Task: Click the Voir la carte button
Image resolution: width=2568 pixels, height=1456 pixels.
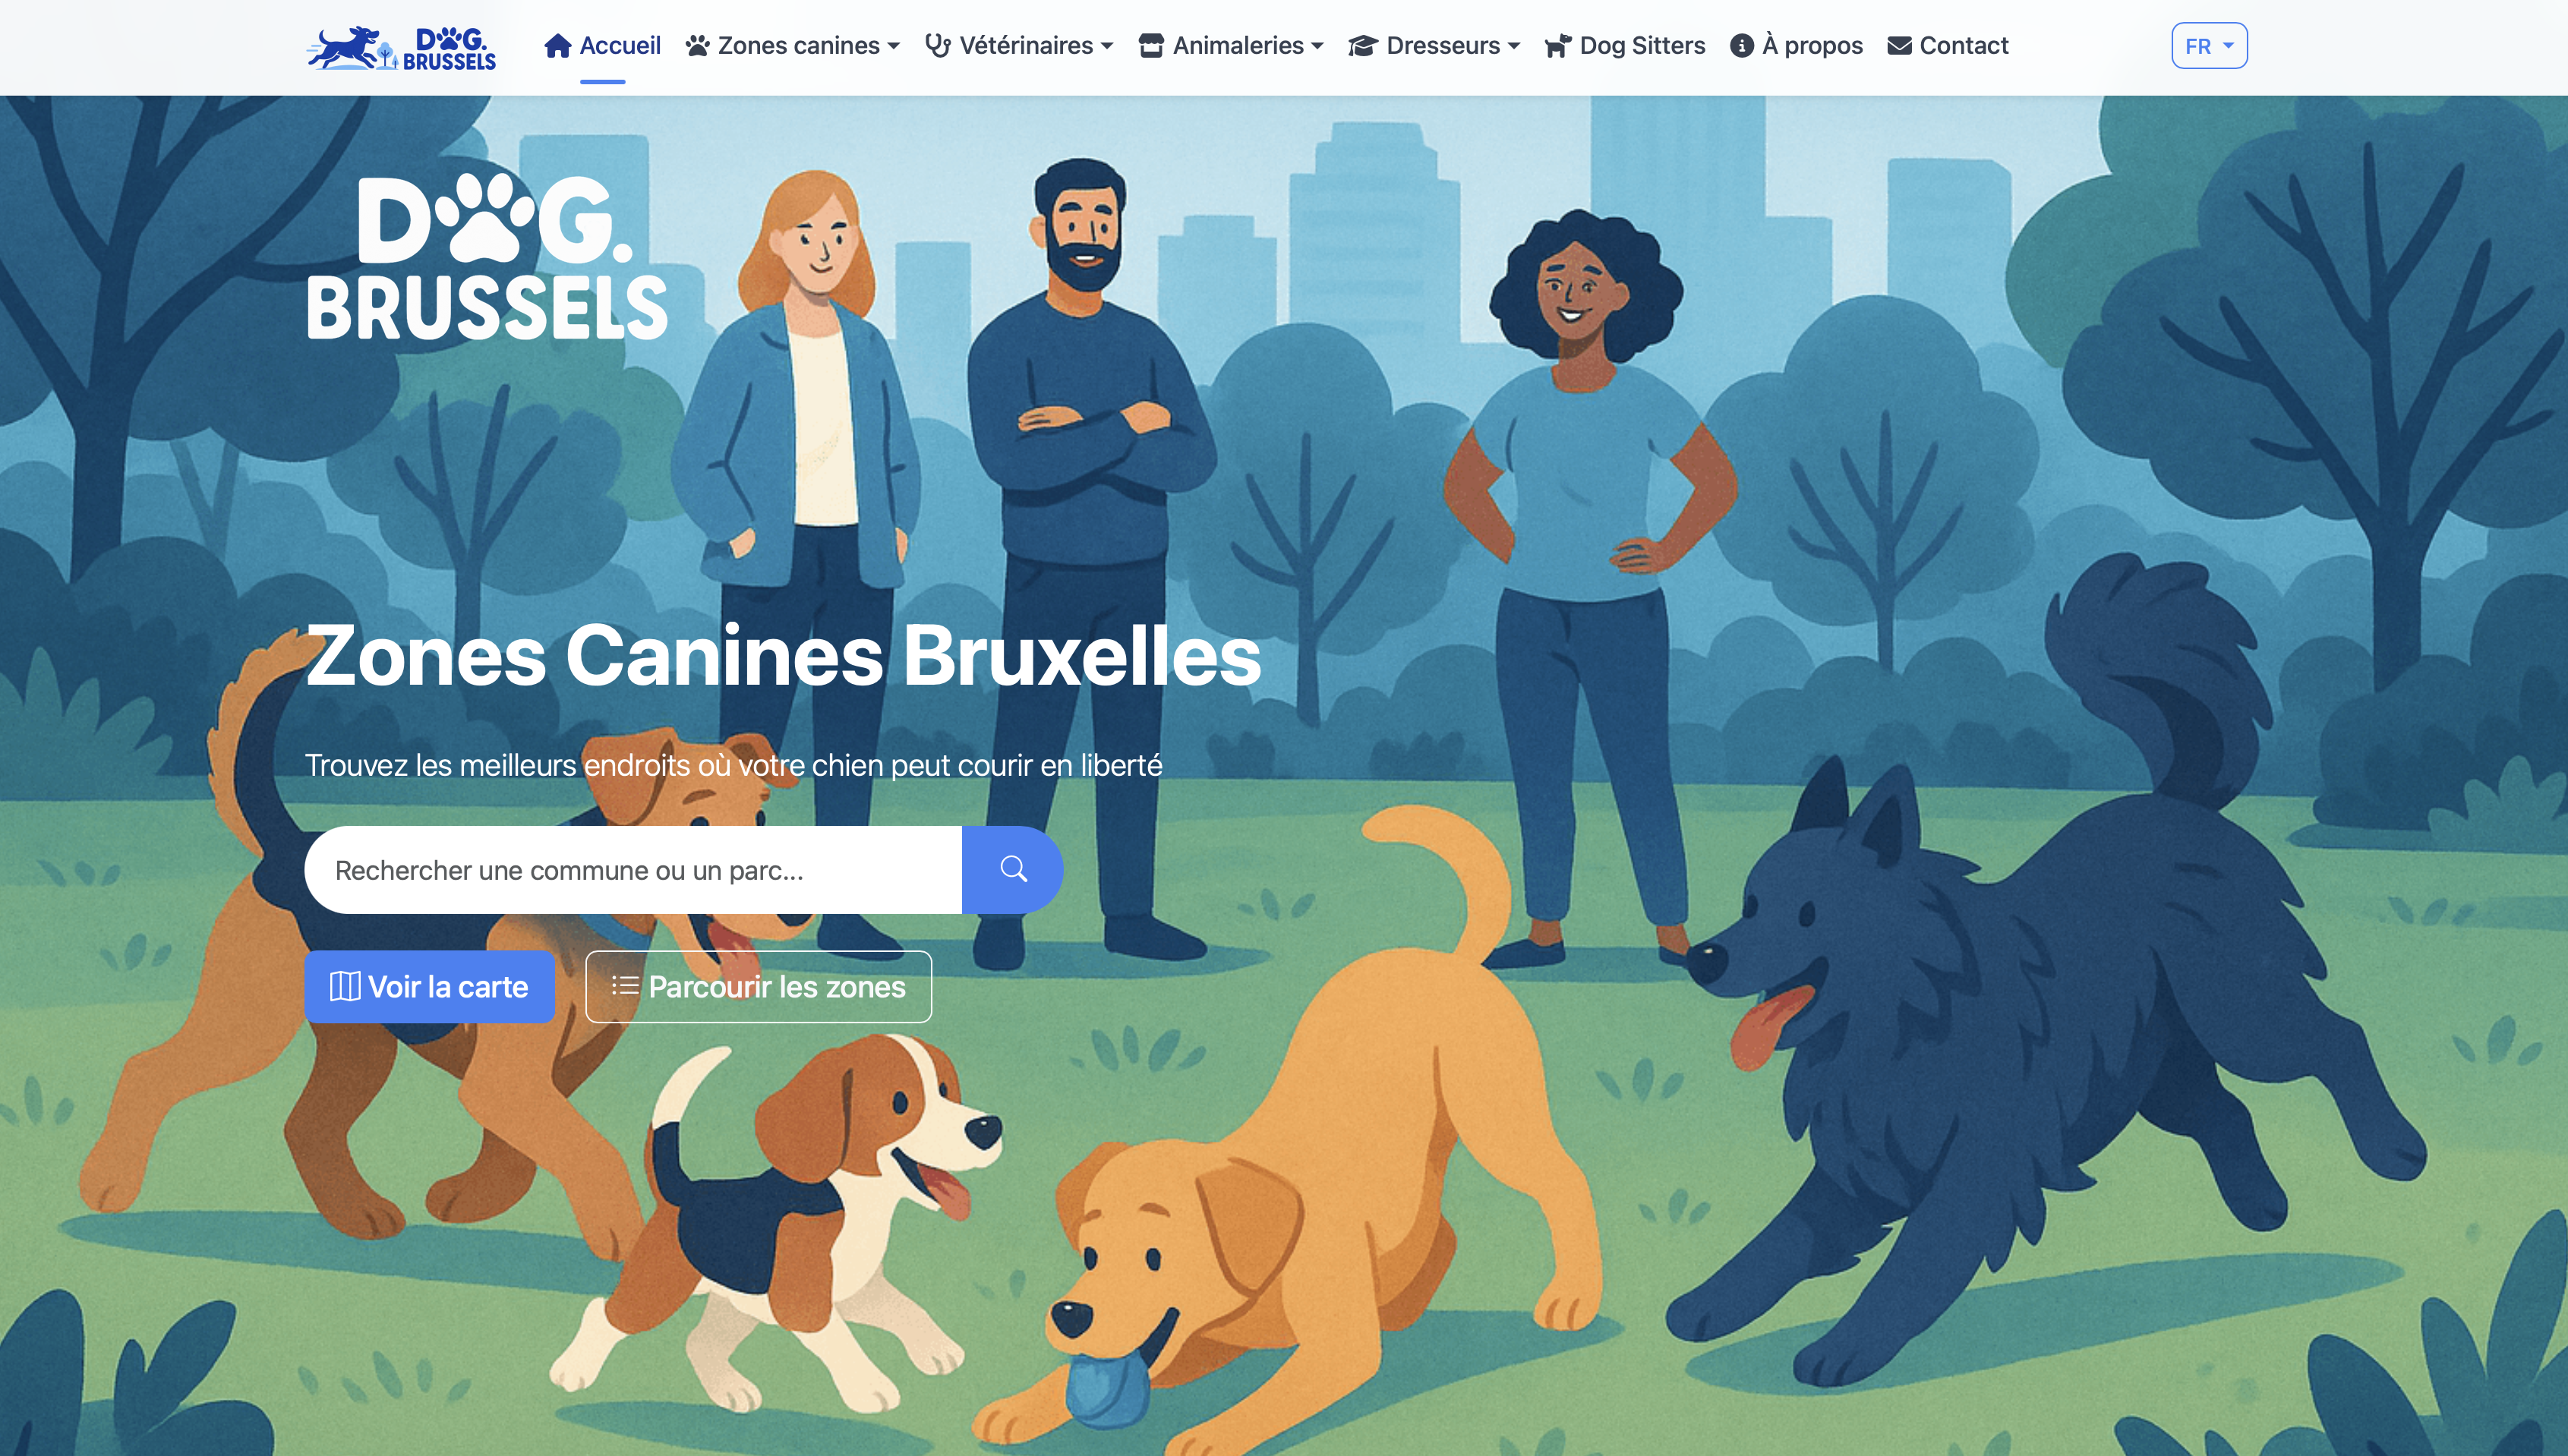Action: pos(429,986)
